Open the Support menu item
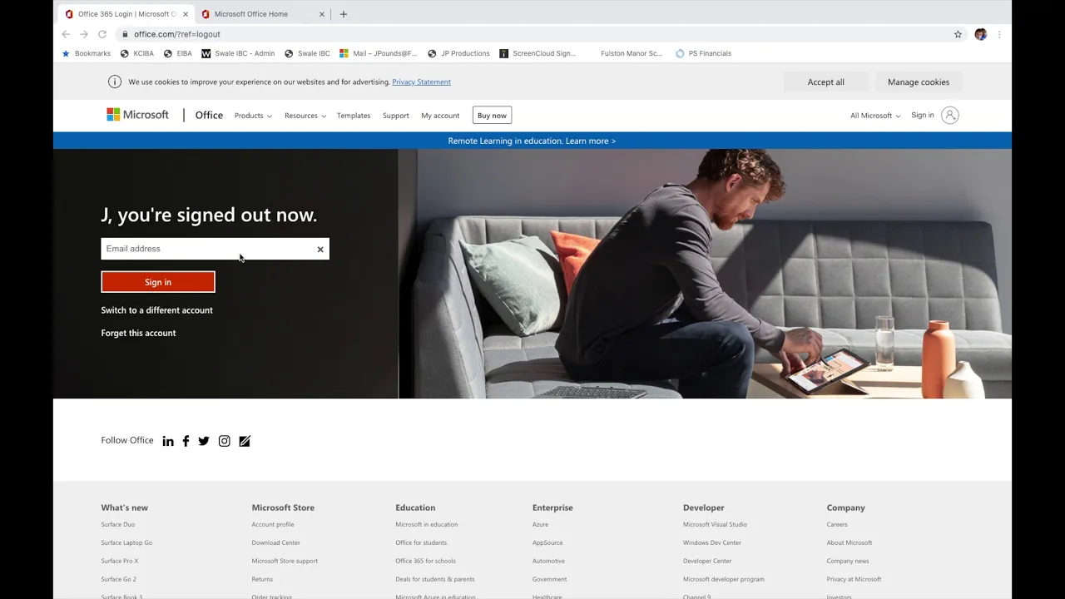 (396, 116)
